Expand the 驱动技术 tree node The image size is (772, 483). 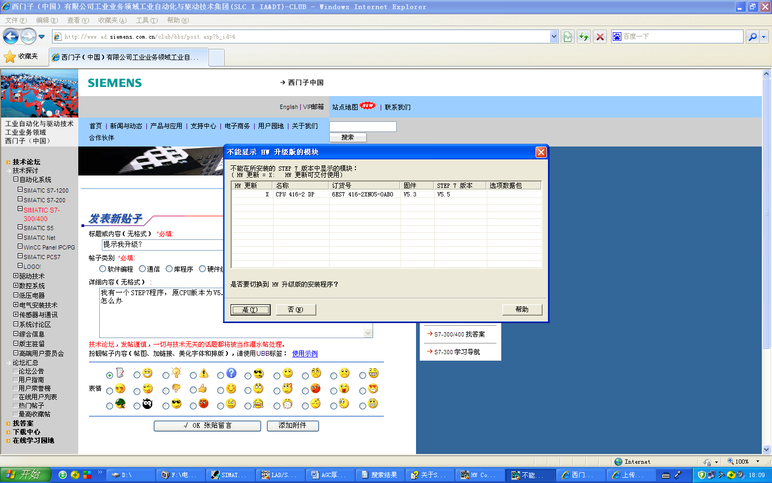pyautogui.click(x=16, y=276)
